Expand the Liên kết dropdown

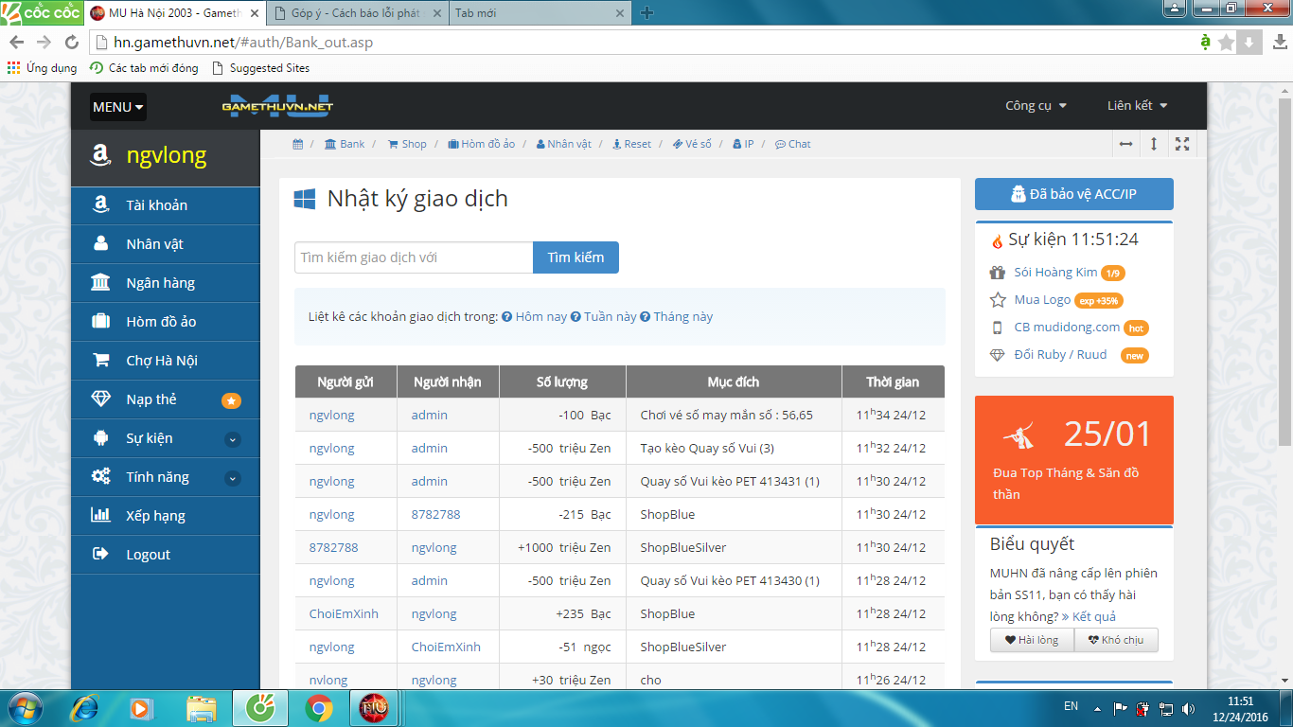tap(1137, 105)
